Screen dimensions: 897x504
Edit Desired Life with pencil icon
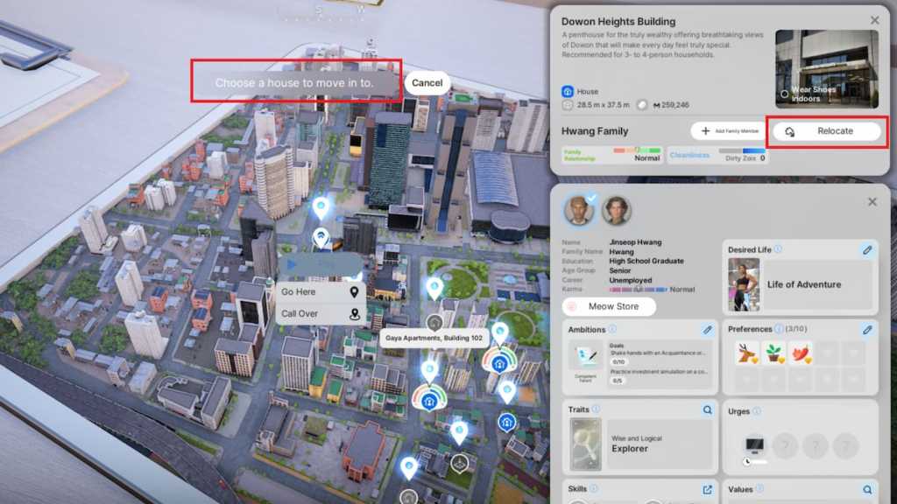pos(866,250)
